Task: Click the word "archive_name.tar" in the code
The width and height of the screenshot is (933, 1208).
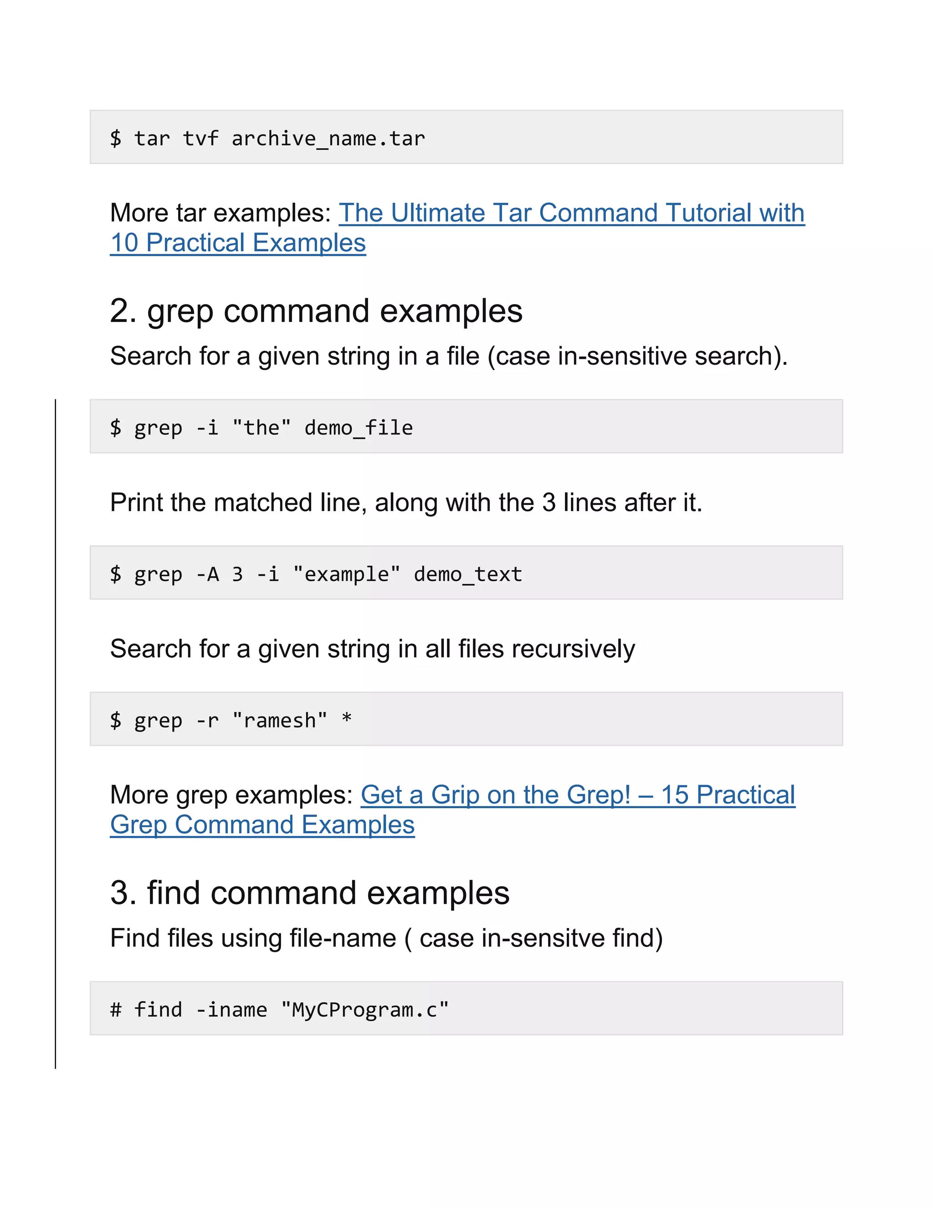Action: 328,139
